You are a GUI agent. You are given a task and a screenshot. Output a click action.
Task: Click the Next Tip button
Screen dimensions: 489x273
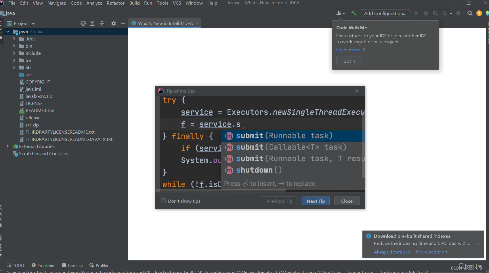pyautogui.click(x=316, y=201)
